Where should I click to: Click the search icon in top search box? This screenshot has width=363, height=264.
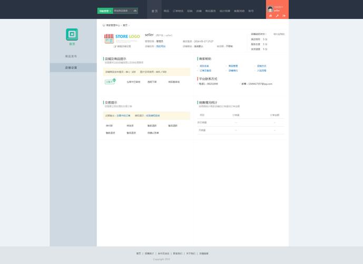click(135, 11)
